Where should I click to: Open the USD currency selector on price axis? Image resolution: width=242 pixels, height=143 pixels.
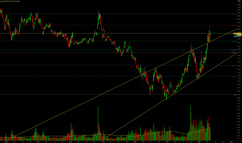(x=239, y=1)
